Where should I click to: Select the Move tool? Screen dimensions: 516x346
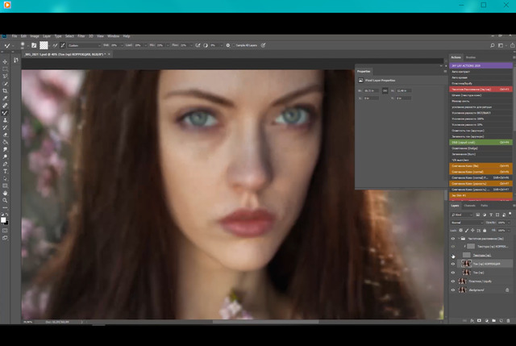point(6,62)
